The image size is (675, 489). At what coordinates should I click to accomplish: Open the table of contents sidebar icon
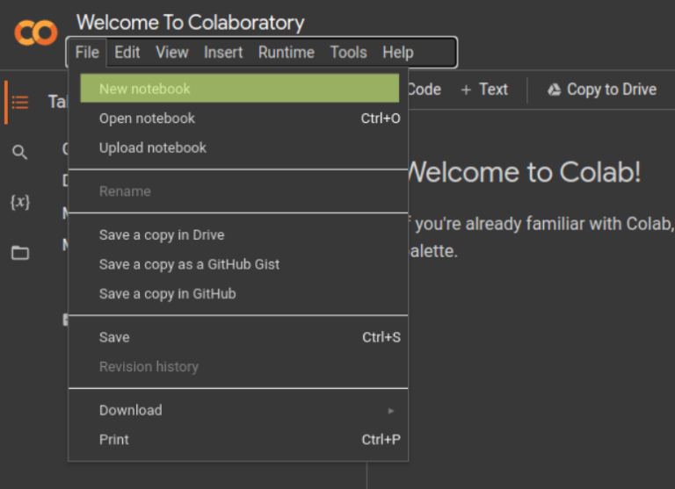20,103
